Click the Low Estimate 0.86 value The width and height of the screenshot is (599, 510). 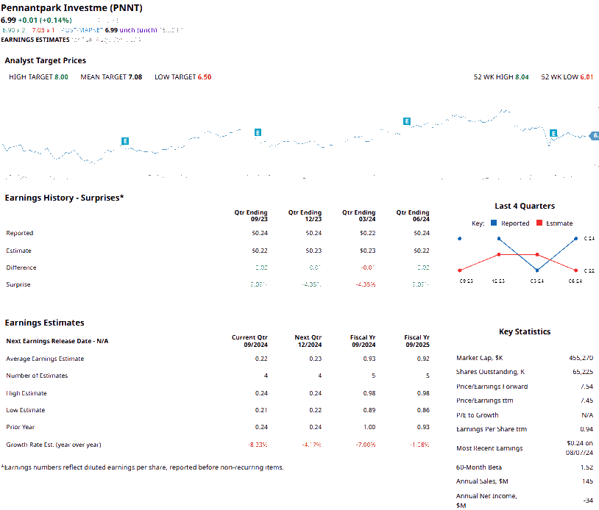[423, 410]
